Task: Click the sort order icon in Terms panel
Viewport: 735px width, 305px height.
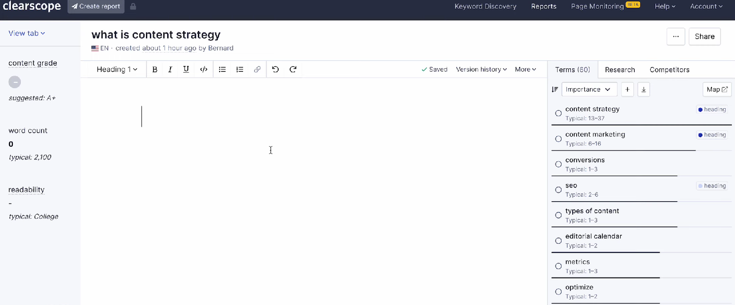Action: pos(555,90)
